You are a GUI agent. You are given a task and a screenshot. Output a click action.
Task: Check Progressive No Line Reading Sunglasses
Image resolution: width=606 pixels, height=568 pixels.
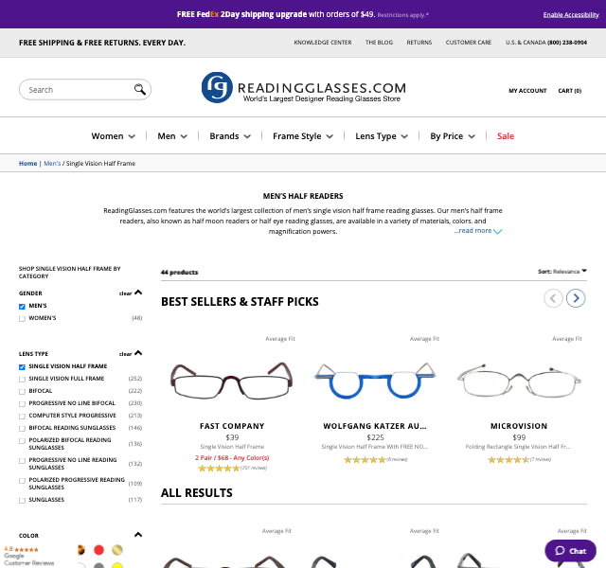point(22,461)
